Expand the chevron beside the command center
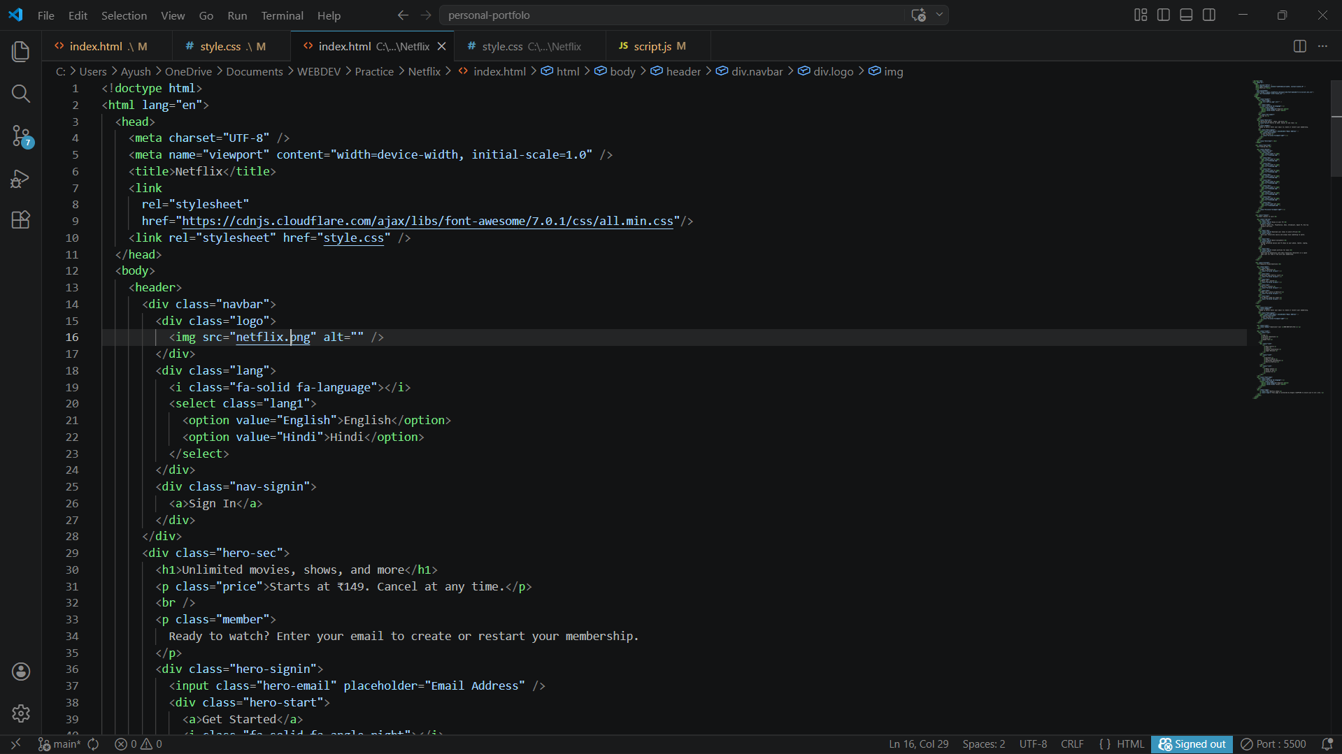 pos(939,15)
